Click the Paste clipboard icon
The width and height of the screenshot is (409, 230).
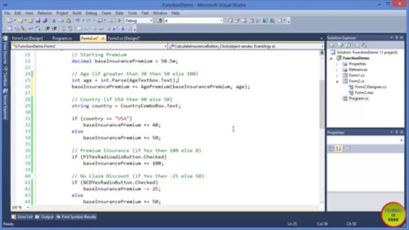tap(68, 20)
